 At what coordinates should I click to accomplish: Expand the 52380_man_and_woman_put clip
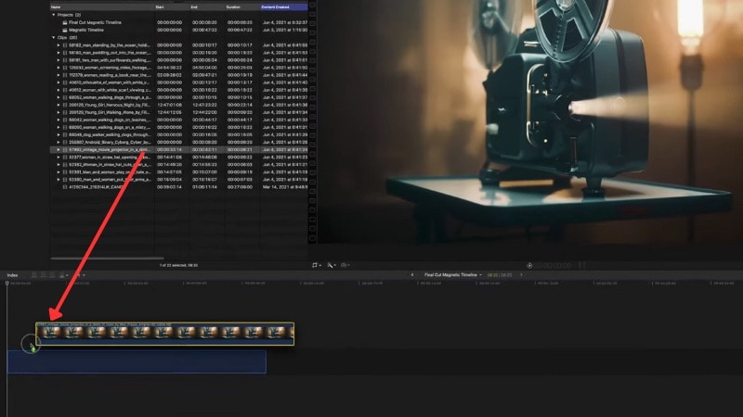59,179
